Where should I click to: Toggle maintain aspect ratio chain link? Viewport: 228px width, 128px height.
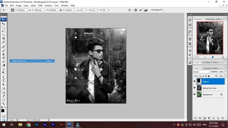[x=61, y=10]
